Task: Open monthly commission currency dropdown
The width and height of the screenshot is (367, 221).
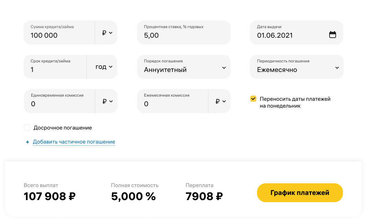Action: pyautogui.click(x=220, y=101)
